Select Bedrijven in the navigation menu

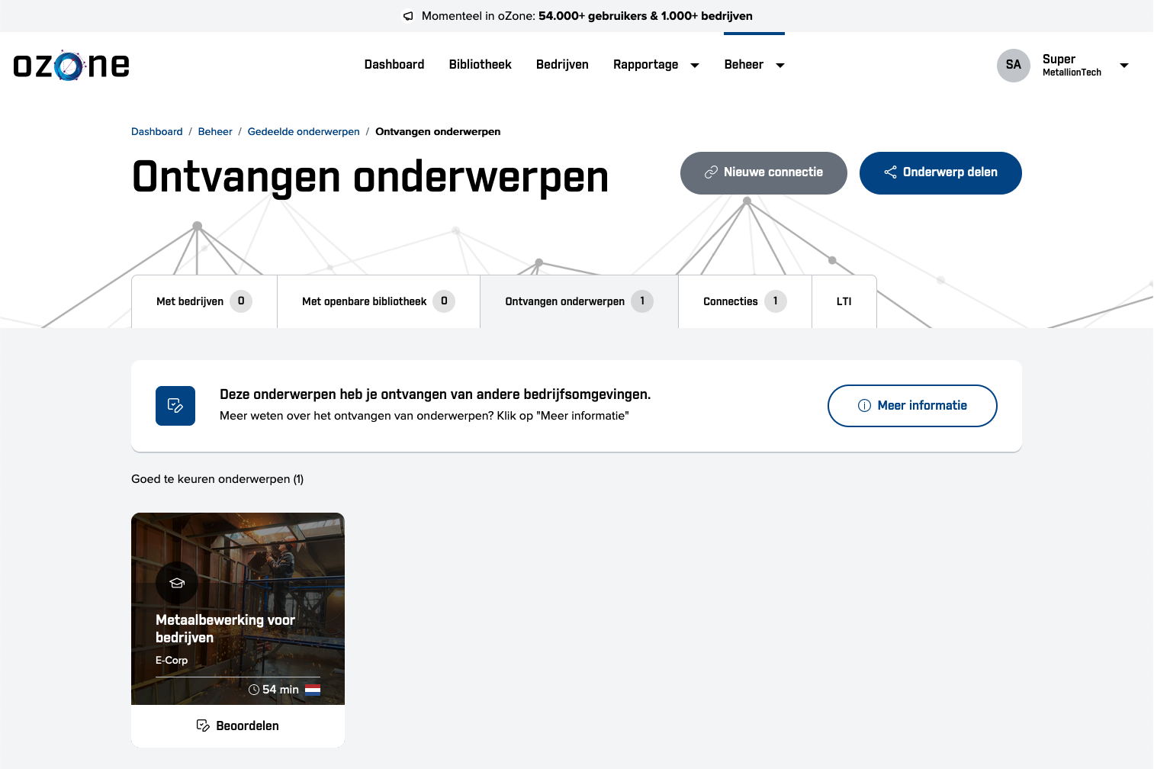(562, 65)
